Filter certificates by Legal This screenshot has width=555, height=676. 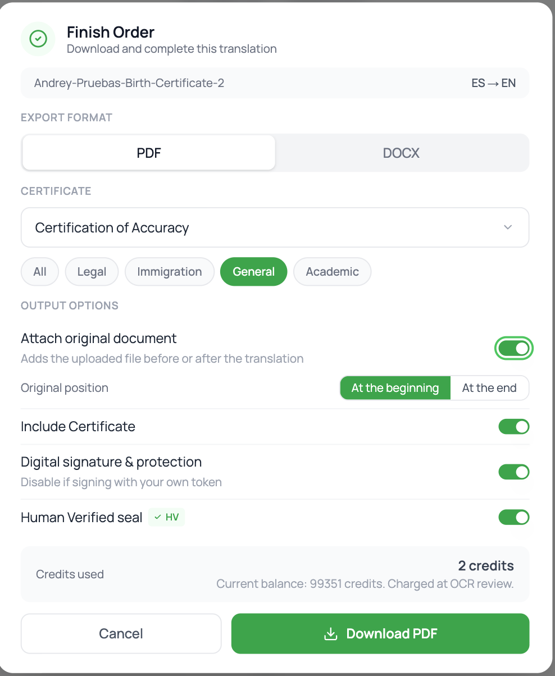click(x=92, y=272)
